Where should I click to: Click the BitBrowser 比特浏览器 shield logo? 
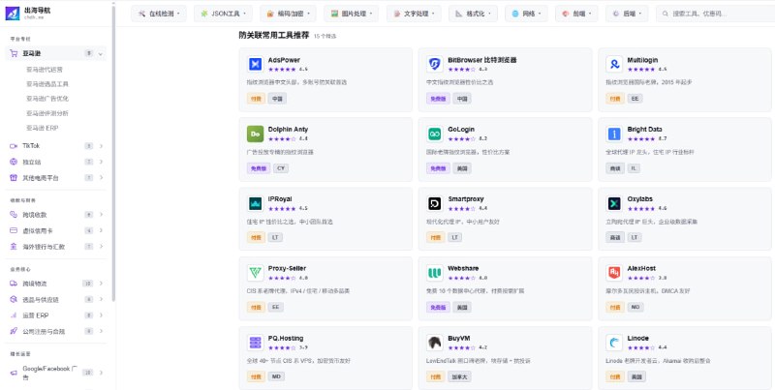tap(435, 64)
